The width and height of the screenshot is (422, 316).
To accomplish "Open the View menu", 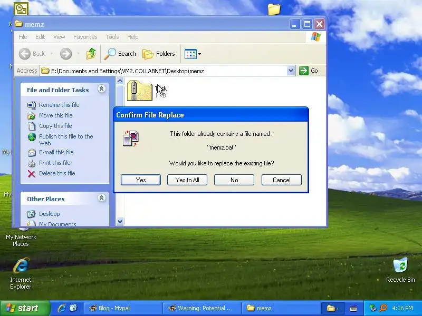I will (59, 37).
